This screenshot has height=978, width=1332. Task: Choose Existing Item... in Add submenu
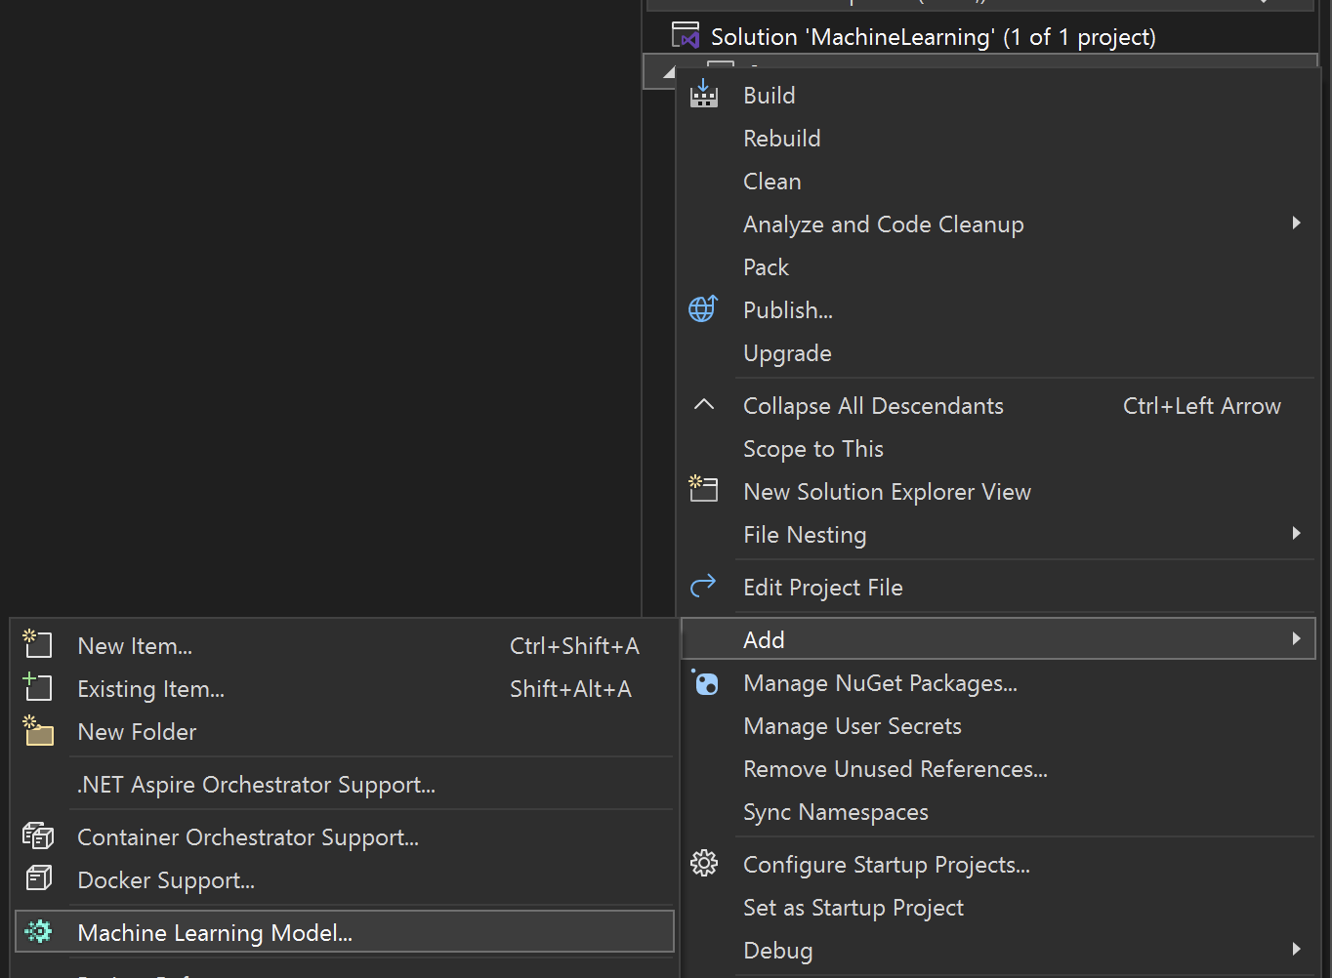[345, 689]
